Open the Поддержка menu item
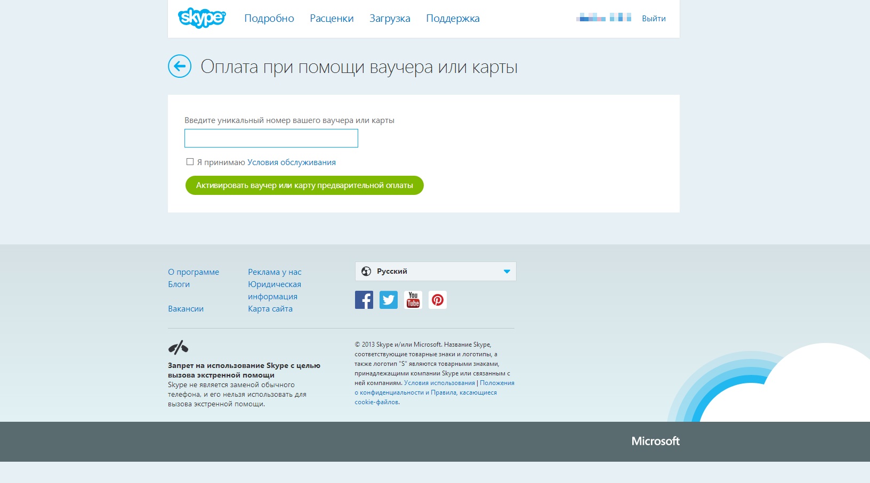Viewport: 870px width, 483px height. pyautogui.click(x=453, y=19)
